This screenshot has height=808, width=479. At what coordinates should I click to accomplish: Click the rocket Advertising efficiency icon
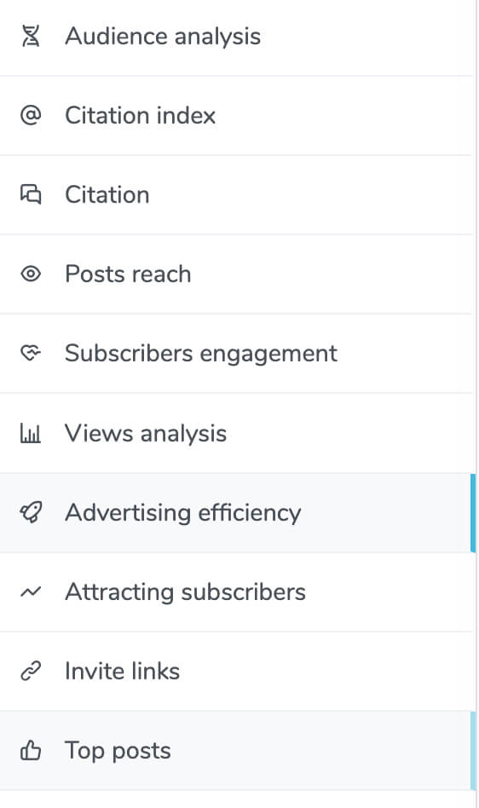[x=31, y=512]
